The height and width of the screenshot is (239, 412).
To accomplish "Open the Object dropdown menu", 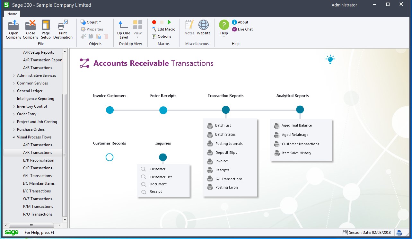I will (93, 22).
